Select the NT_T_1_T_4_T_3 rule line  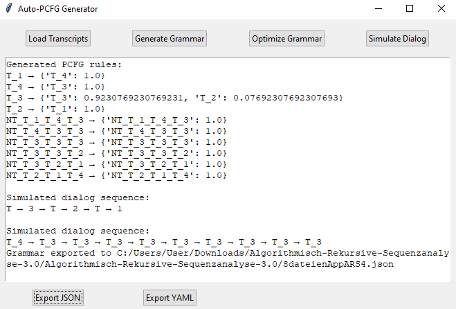click(116, 120)
